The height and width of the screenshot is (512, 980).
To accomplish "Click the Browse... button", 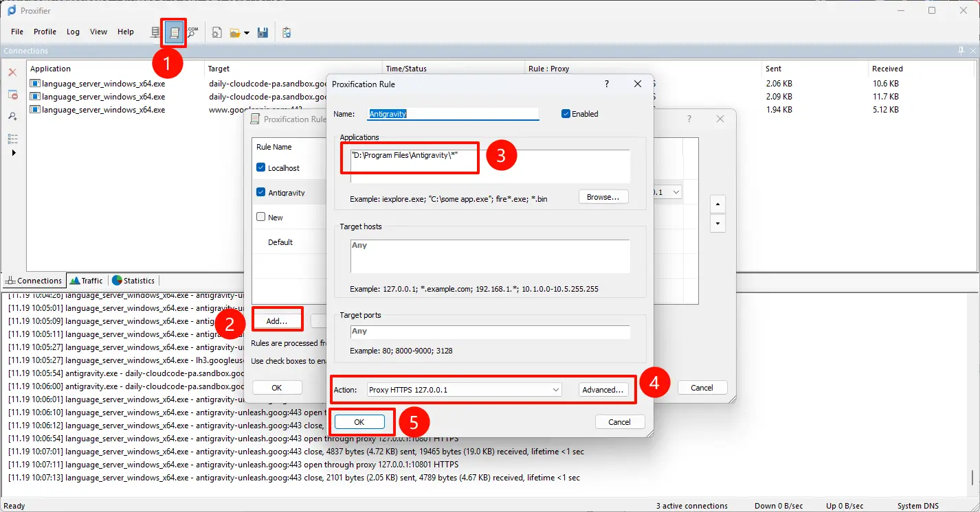I will click(603, 197).
